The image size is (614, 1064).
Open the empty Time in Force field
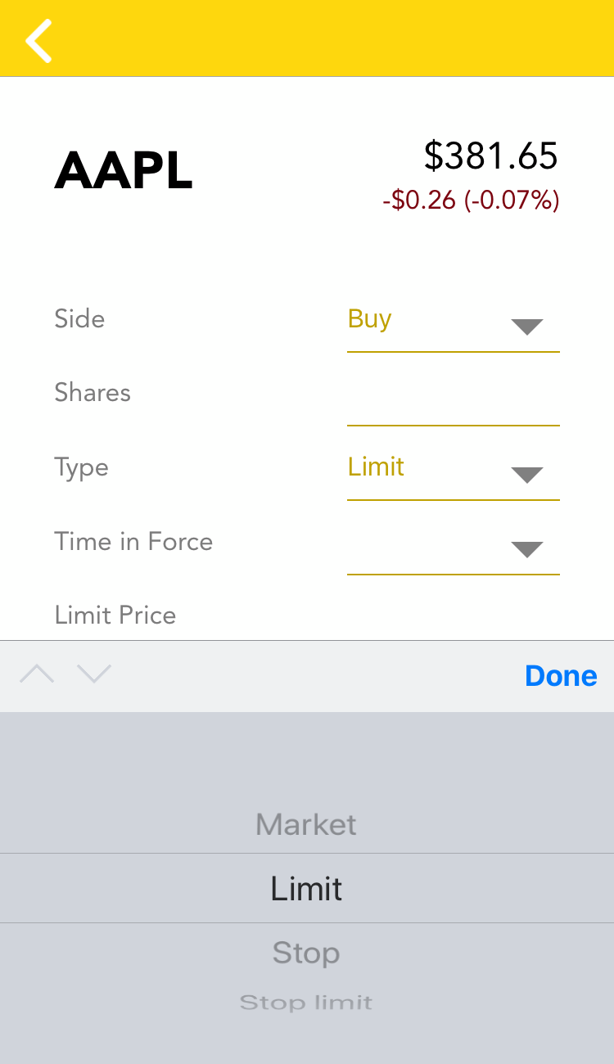click(426, 547)
